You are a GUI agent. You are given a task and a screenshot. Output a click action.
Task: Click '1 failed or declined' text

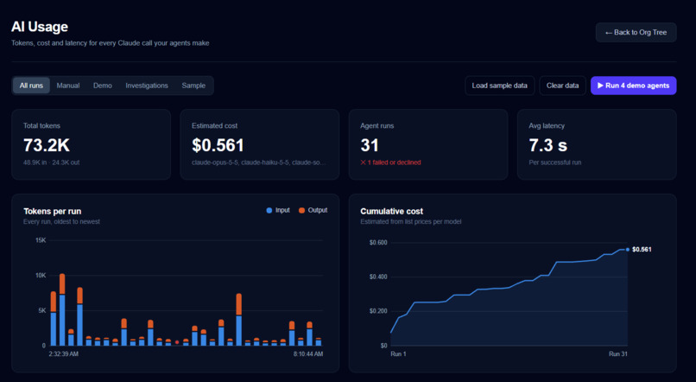394,162
